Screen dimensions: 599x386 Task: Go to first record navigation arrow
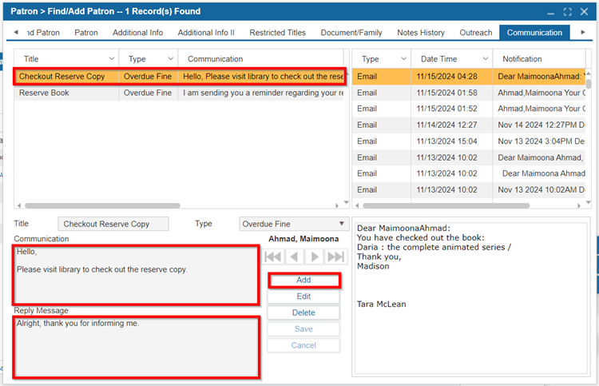(273, 257)
